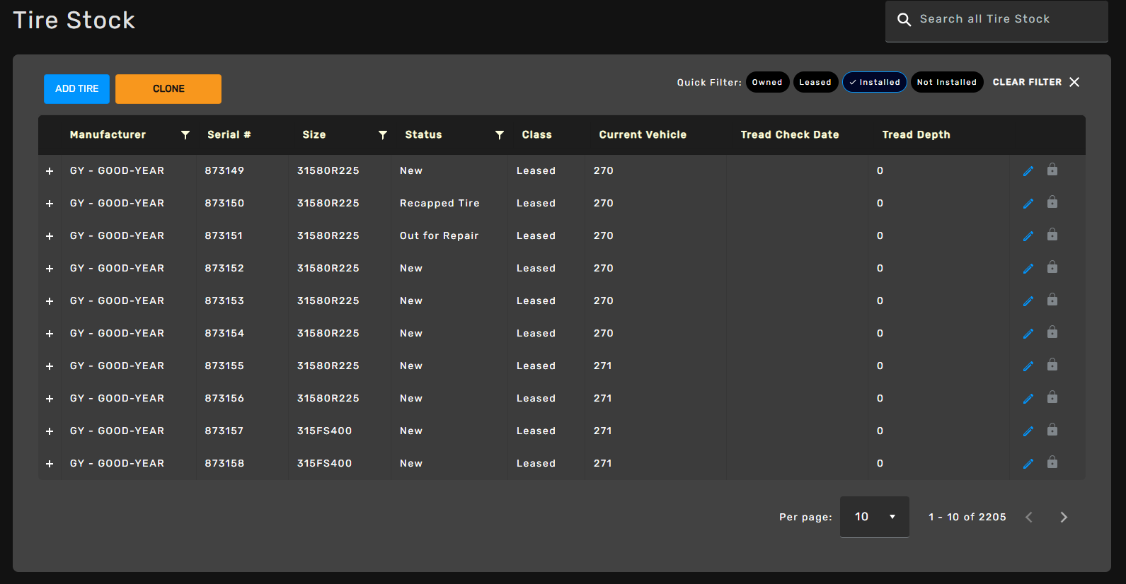Edit tire with serial 873153
The width and height of the screenshot is (1126, 584).
click(1028, 301)
